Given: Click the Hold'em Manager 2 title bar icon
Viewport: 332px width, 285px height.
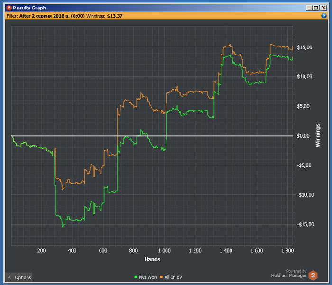Looking at the screenshot, I should pyautogui.click(x=9, y=8).
